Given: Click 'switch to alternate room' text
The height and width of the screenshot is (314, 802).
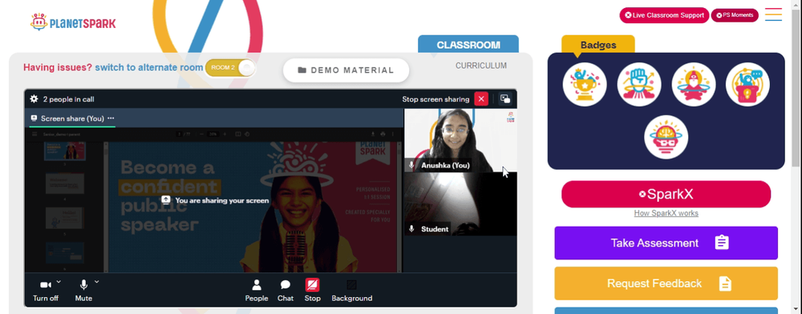Looking at the screenshot, I should [148, 67].
